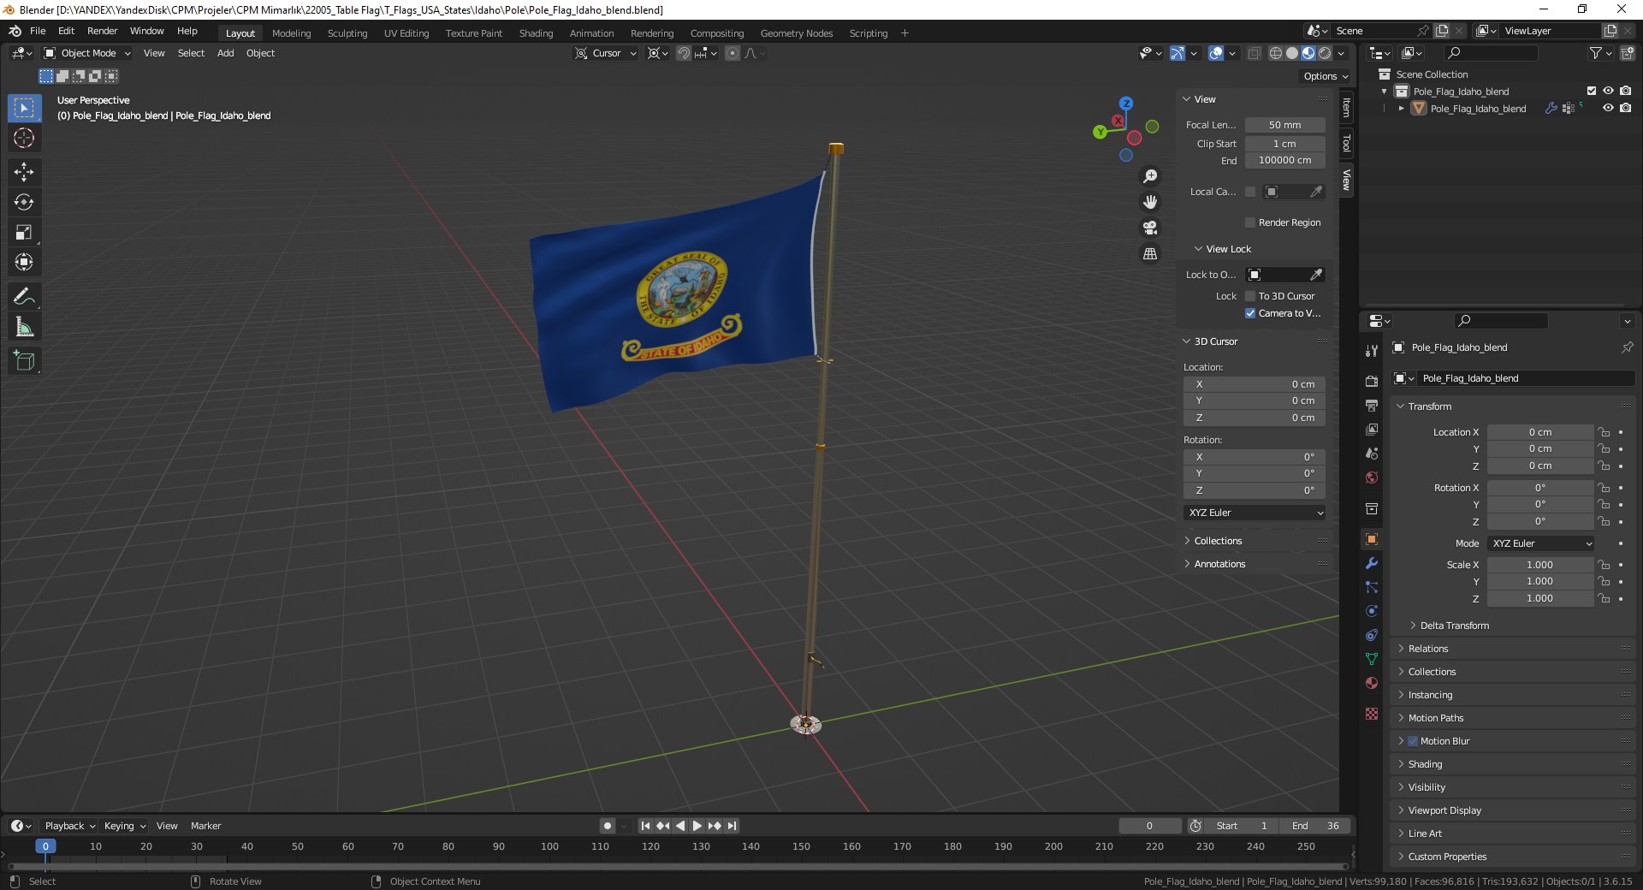Select the Transform tool

[x=24, y=262]
